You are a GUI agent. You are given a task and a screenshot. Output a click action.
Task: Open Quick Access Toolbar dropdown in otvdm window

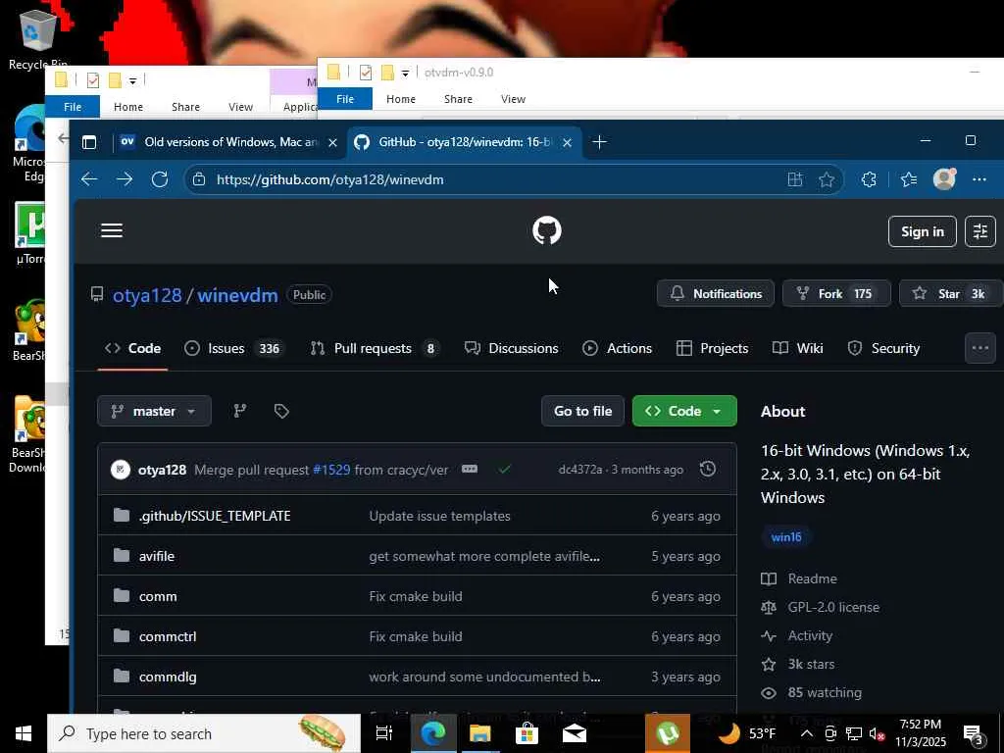(405, 73)
